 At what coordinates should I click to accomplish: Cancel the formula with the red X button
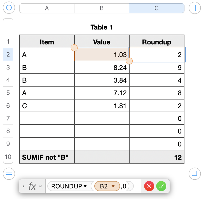tap(149, 186)
